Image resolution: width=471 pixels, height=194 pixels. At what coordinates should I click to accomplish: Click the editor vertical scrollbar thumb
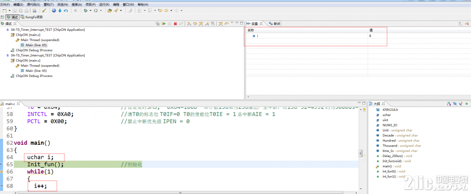click(361, 154)
